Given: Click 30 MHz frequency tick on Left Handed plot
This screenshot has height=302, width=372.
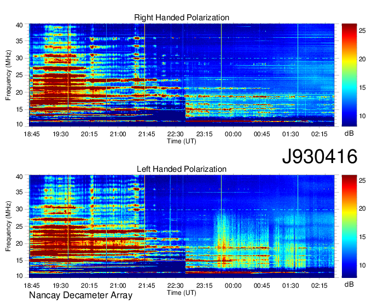Looking at the screenshot, I should tap(19, 209).
